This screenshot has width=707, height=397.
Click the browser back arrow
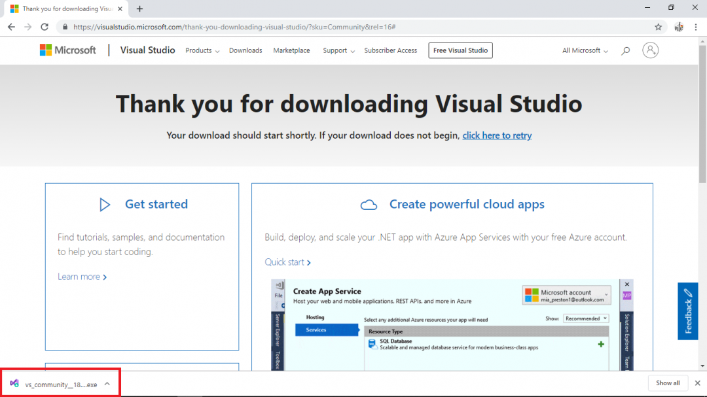pos(11,27)
